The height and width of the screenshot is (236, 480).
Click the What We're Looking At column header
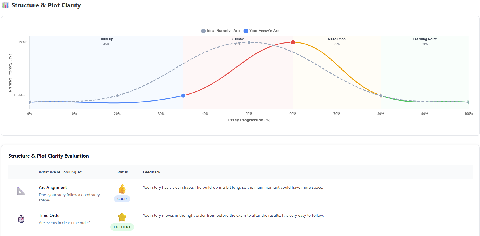(60, 172)
